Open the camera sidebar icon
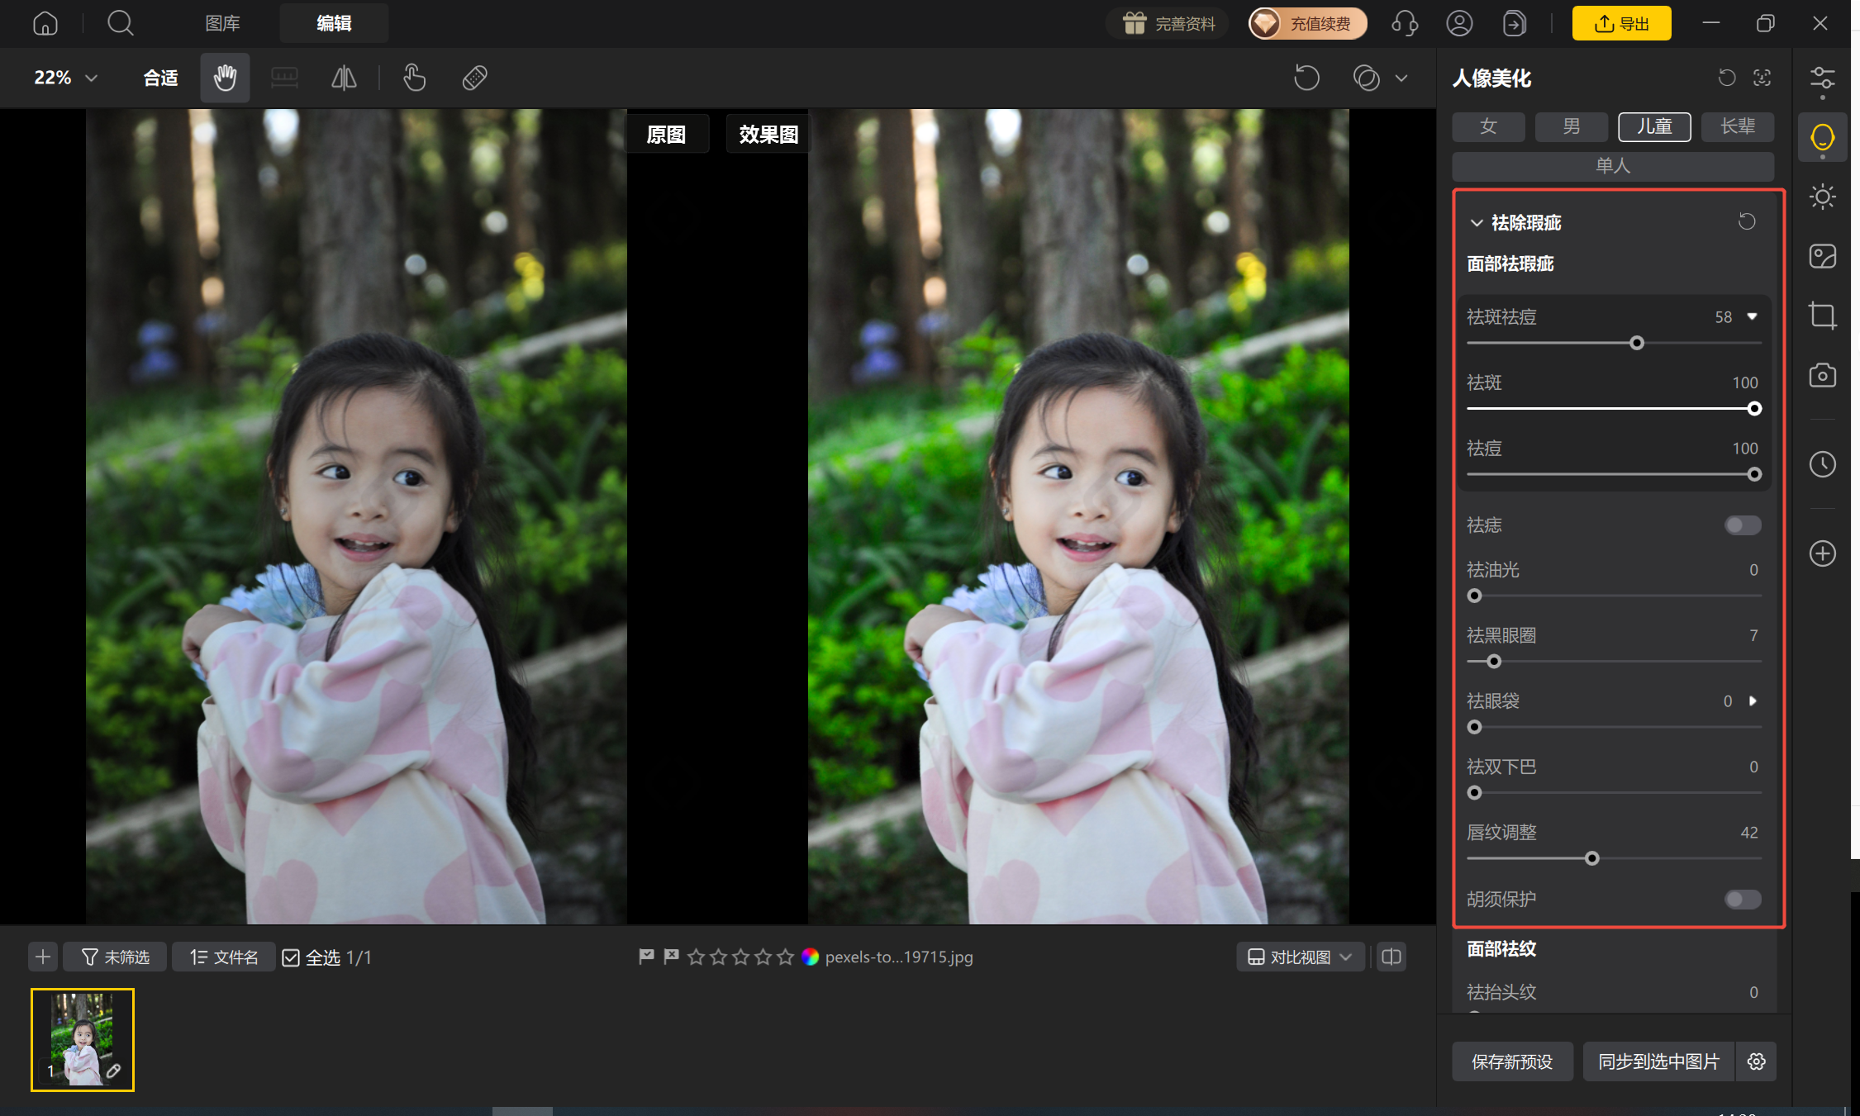 1822,375
